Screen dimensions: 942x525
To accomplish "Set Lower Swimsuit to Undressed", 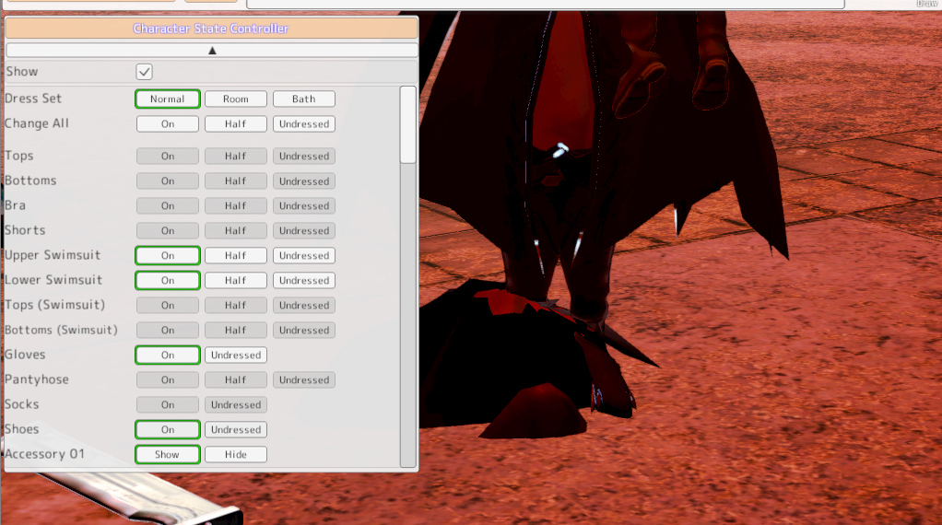I will tap(304, 281).
